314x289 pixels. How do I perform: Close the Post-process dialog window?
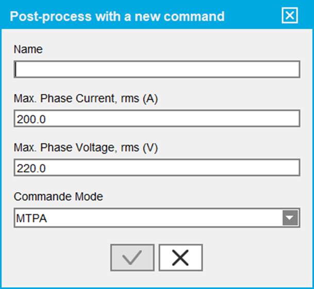click(x=290, y=16)
